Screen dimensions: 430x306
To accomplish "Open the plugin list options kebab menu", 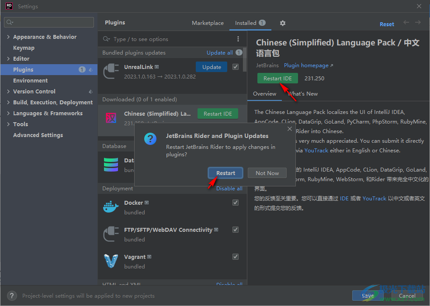I will pyautogui.click(x=238, y=39).
